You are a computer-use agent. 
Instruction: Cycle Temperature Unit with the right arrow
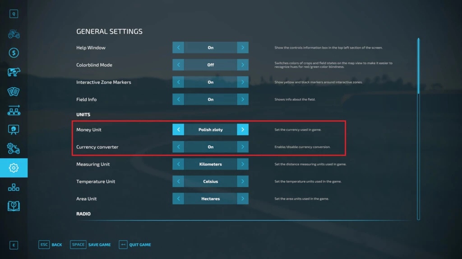(x=243, y=182)
